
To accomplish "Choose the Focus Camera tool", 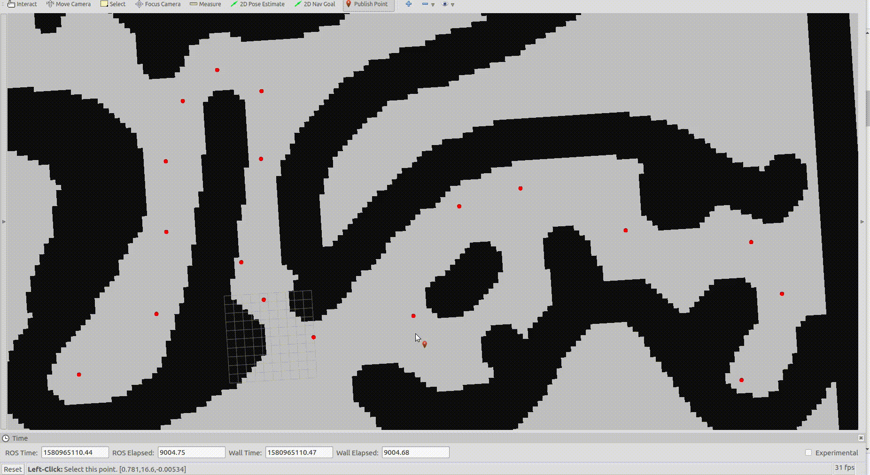I will tap(157, 4).
